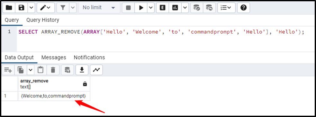Screen dimensions: 316x117
Task: Open the edit pencil menu
Action: [x=45, y=8]
